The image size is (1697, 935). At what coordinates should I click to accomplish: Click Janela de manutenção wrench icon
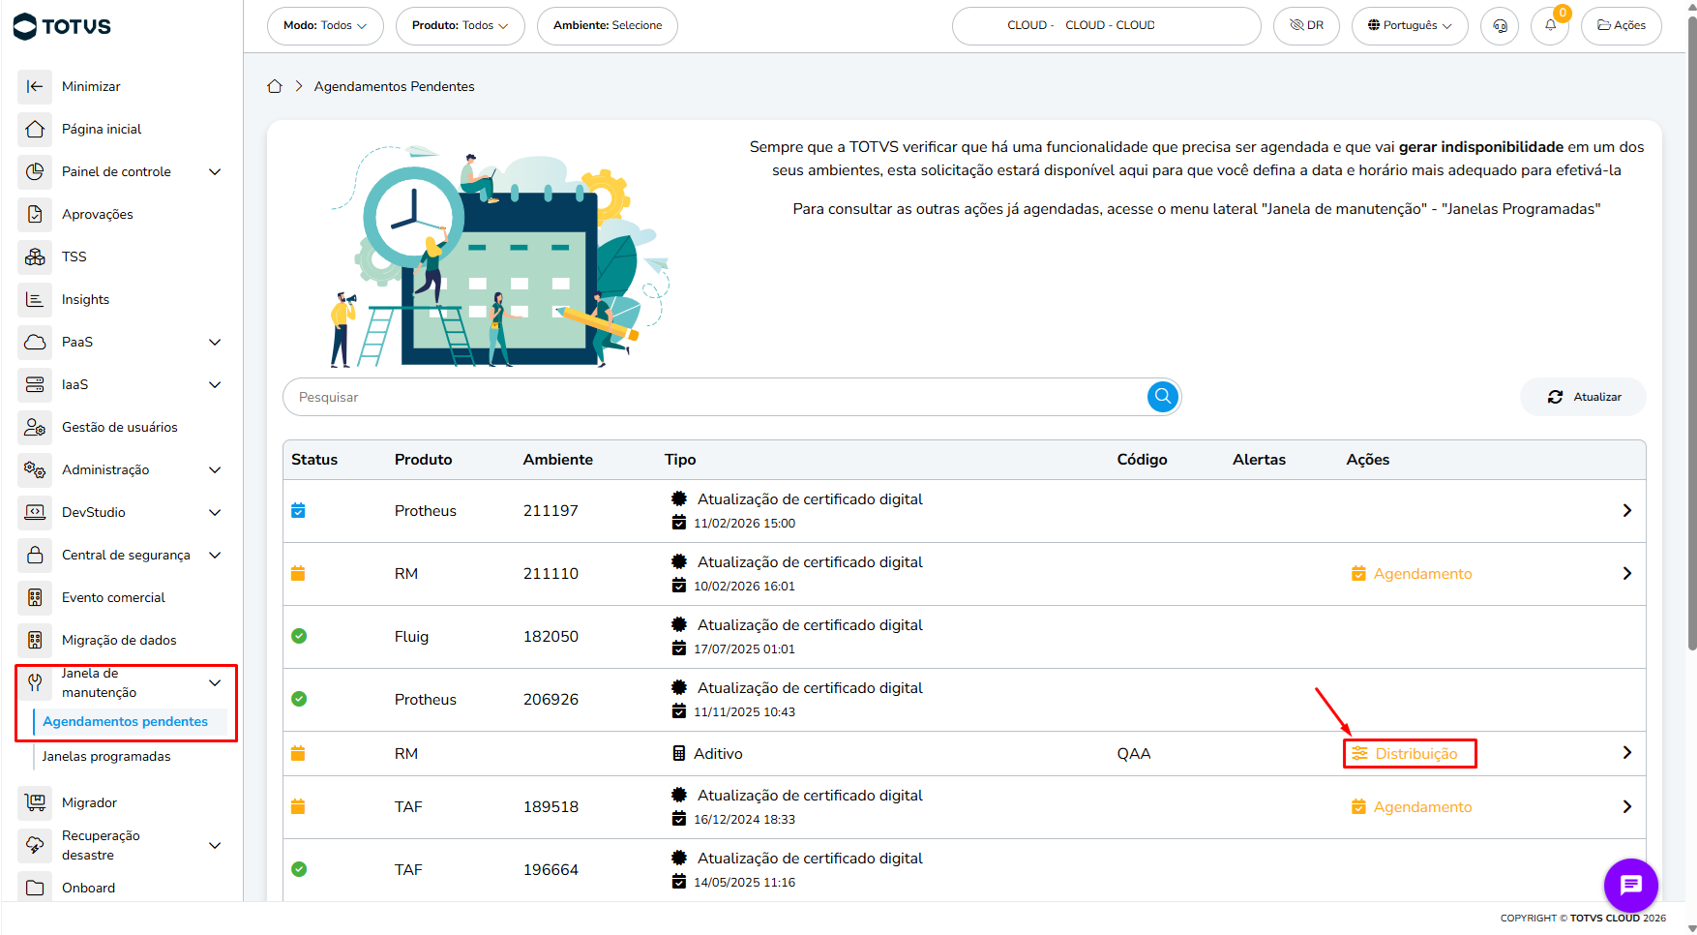pyautogui.click(x=35, y=682)
